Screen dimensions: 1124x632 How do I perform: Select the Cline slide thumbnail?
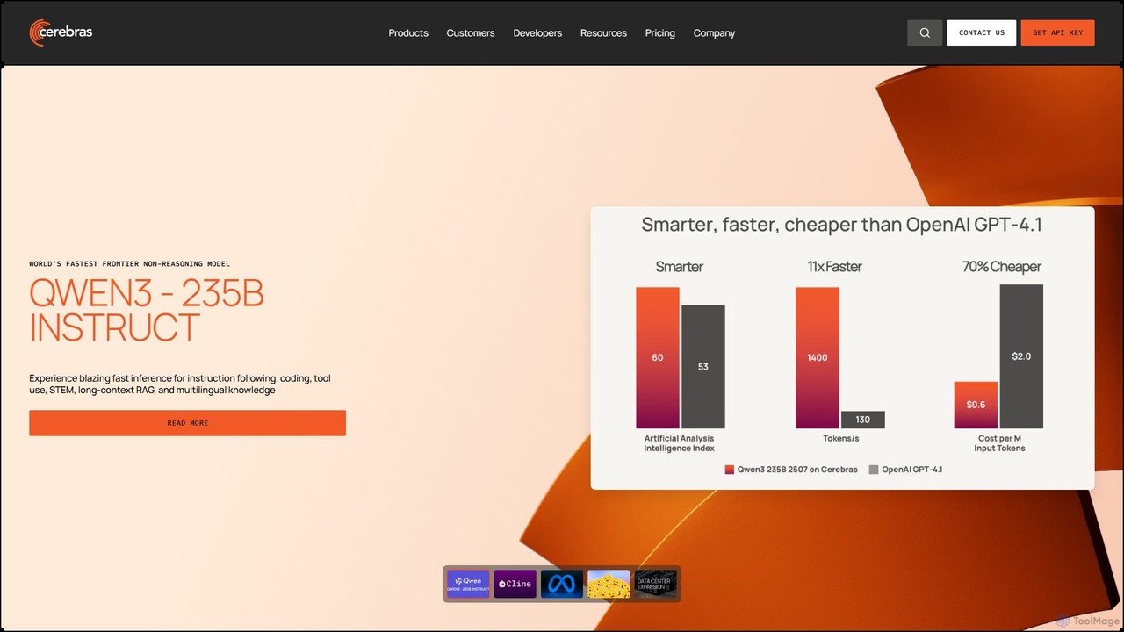515,584
